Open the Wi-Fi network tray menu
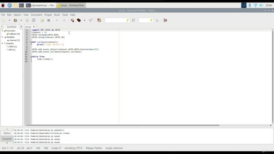 [256, 6]
